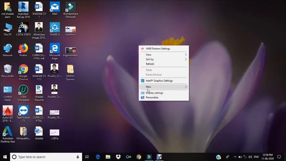286x161 pixels.
Task: Select the SHAREit desktop shortcut
Action: point(55,29)
